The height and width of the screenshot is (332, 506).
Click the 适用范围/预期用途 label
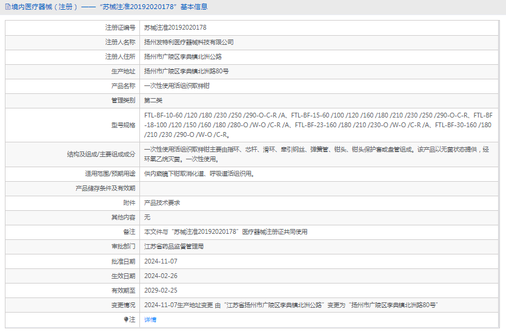110,174
